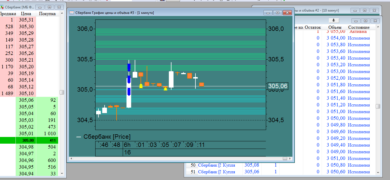Click the orders table vertical scrollbar thumb
The height and width of the screenshot is (180, 390).
click(x=378, y=106)
